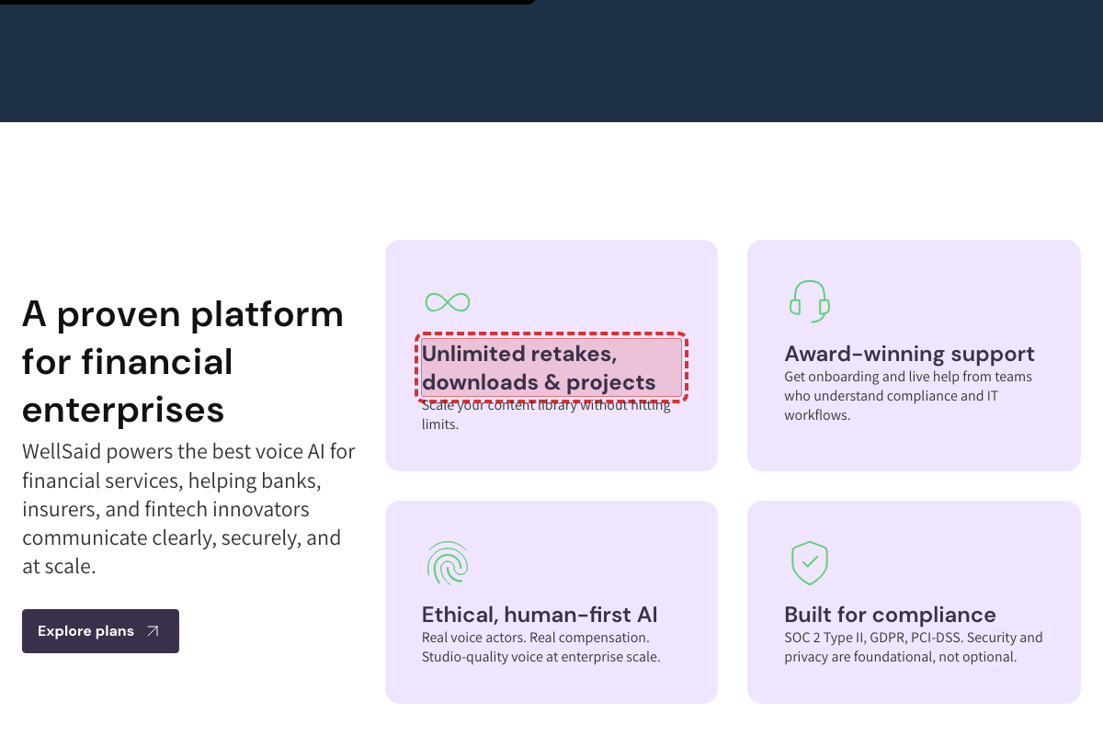Click the 'Real voice actors. Real compensation.' text
The image size is (1103, 735).
coord(541,647)
